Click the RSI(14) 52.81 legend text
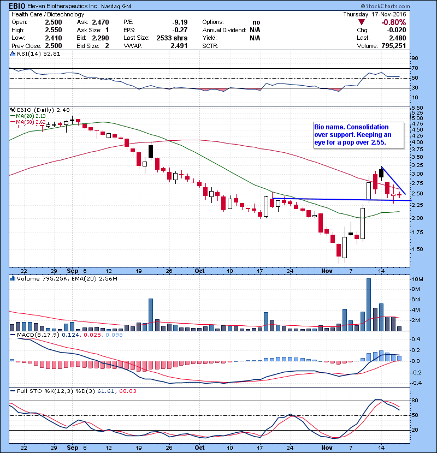Viewport: 437px width, 453px height. pyautogui.click(x=38, y=53)
